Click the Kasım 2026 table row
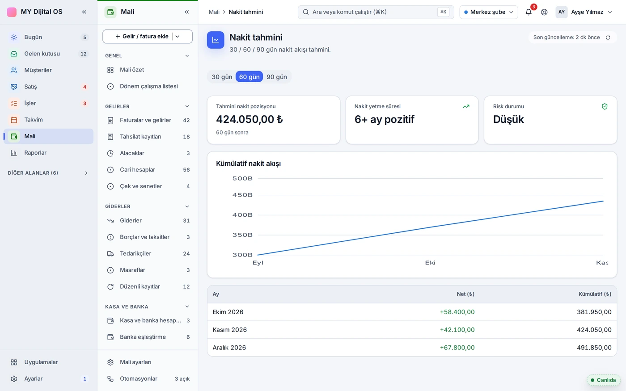Image resolution: width=626 pixels, height=391 pixels. [412, 330]
